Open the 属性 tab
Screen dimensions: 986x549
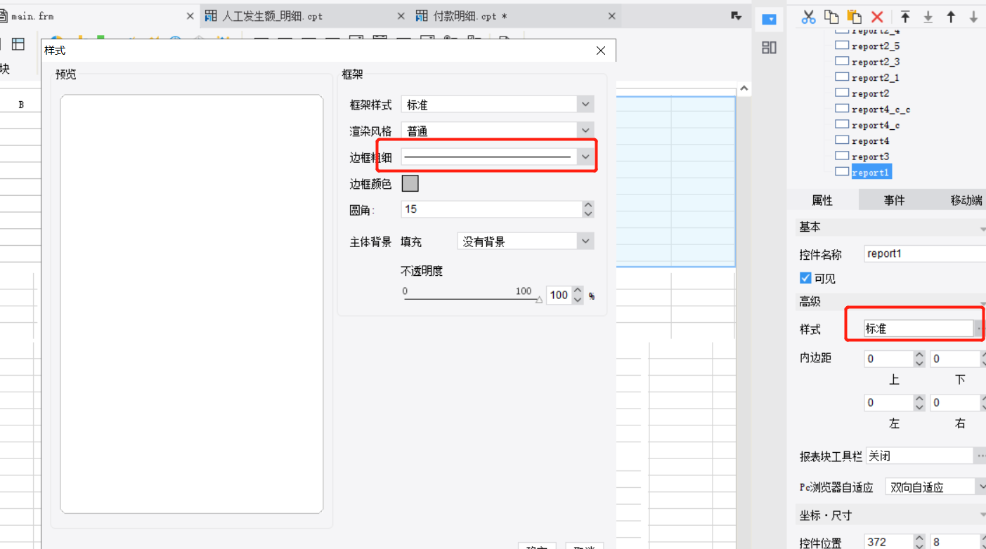click(x=822, y=200)
